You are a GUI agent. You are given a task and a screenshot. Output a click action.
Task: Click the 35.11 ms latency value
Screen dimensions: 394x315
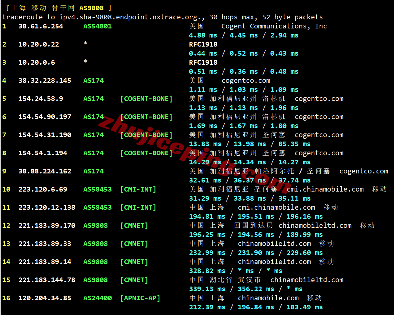294,198
